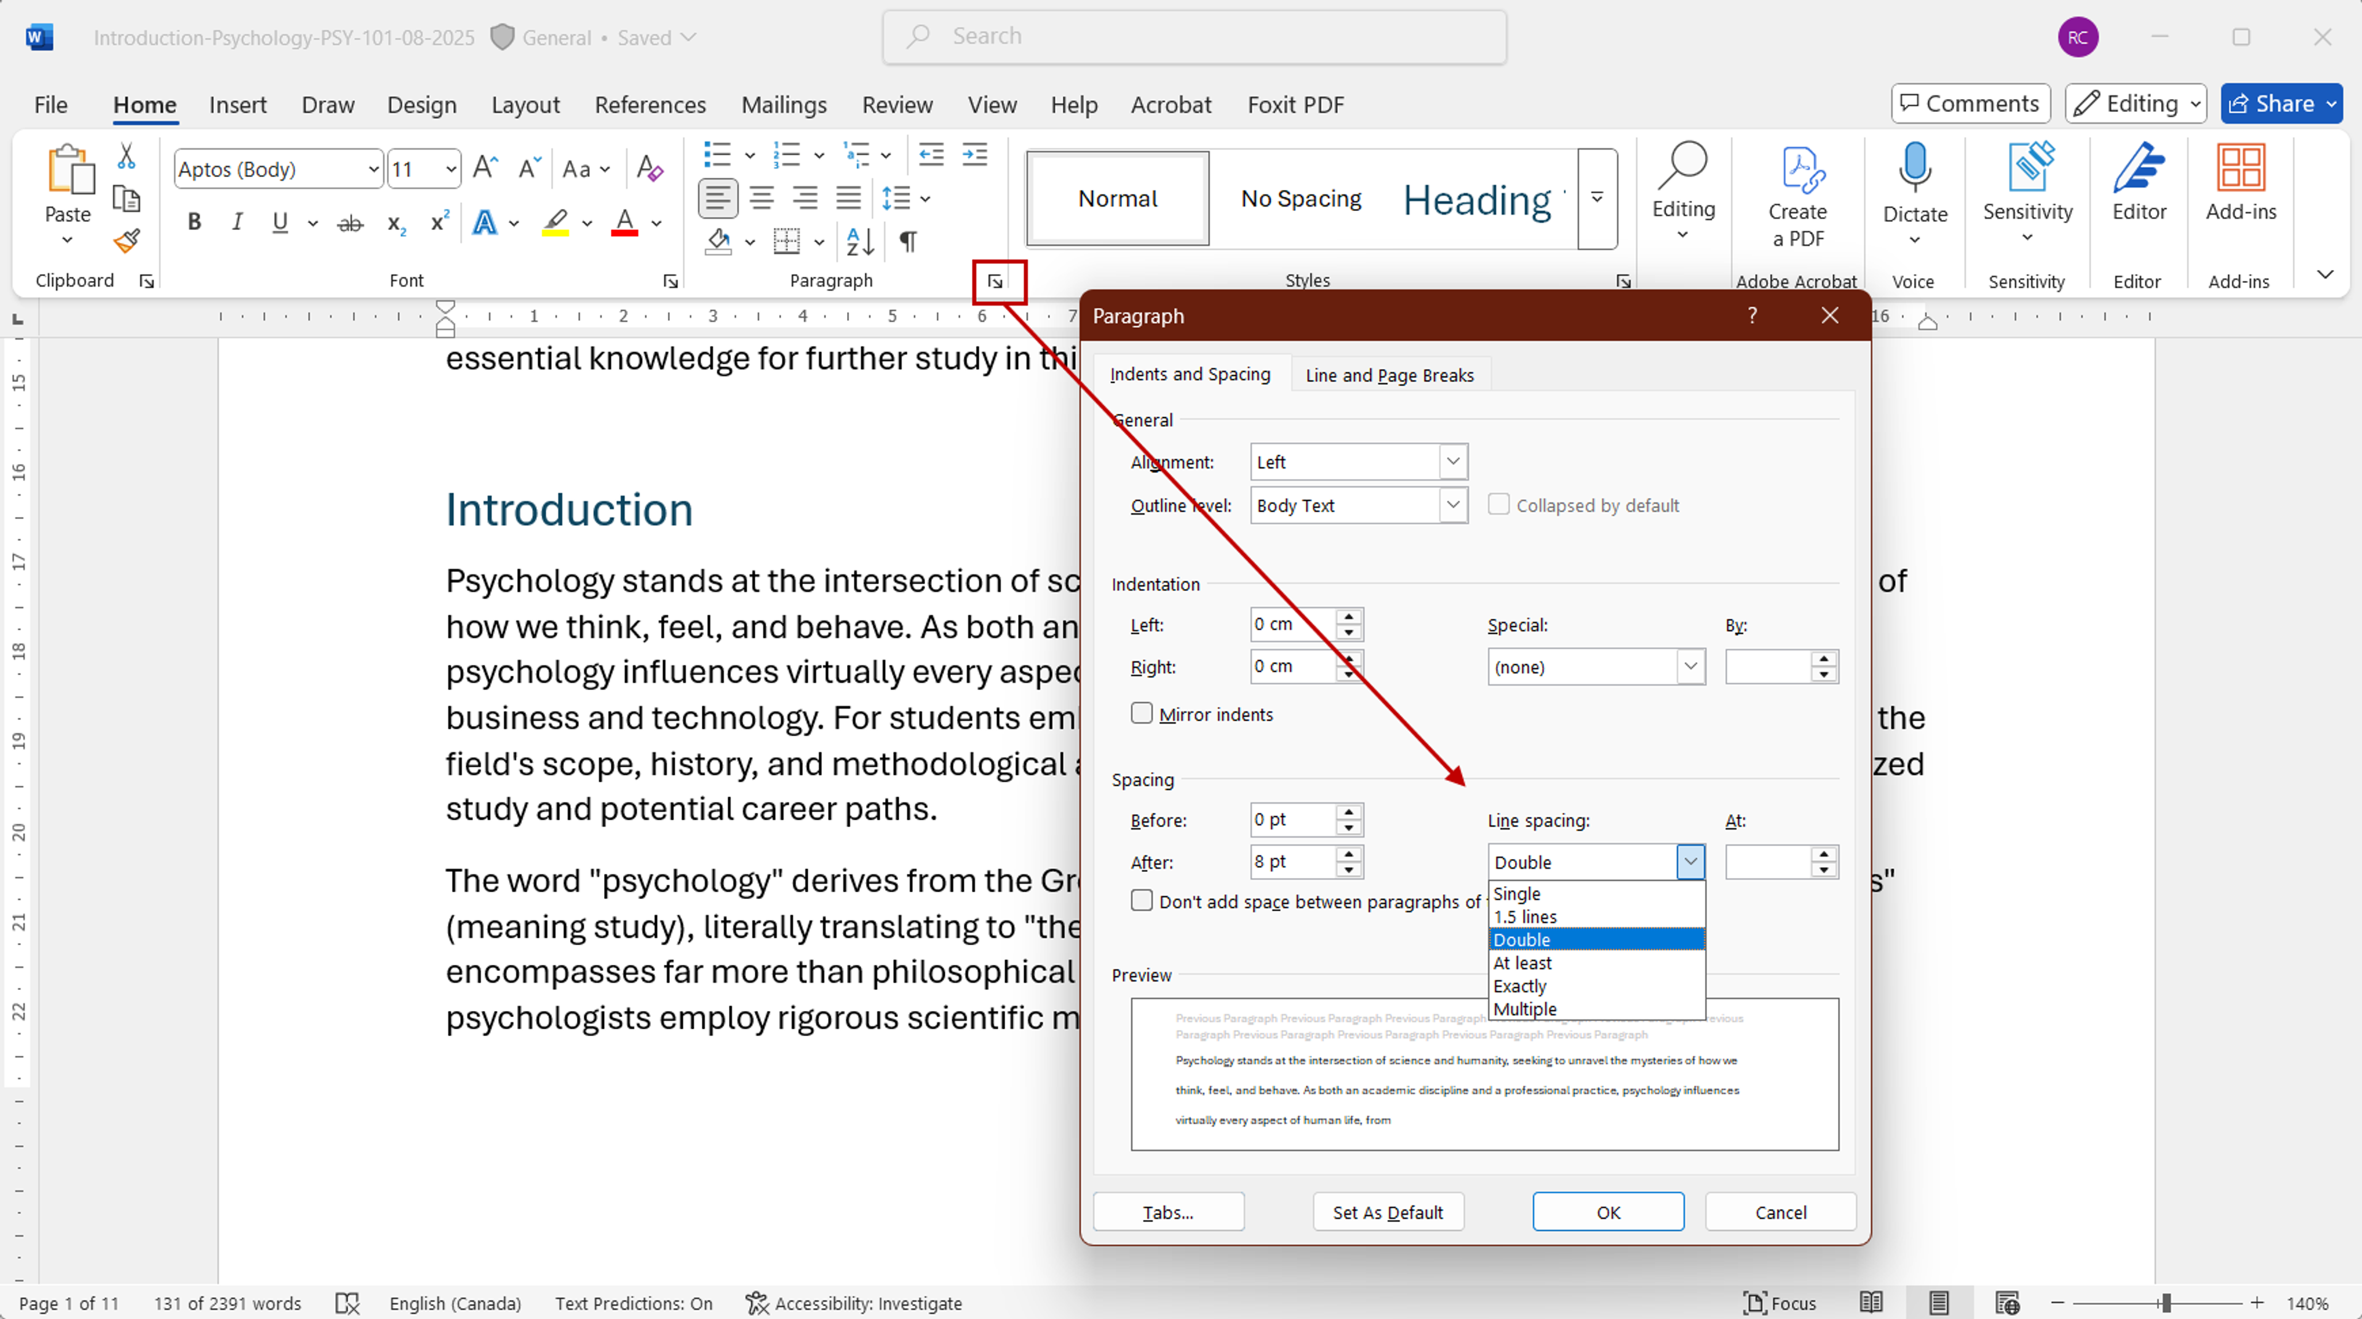Click the Cut scissors icon
Image resolution: width=2362 pixels, height=1319 pixels.
coord(127,157)
